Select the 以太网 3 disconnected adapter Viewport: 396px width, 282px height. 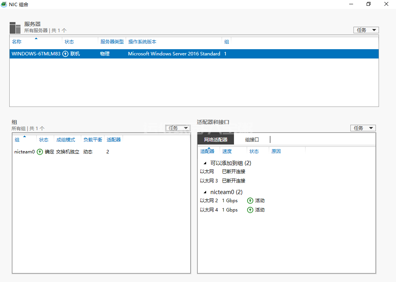(x=209, y=181)
